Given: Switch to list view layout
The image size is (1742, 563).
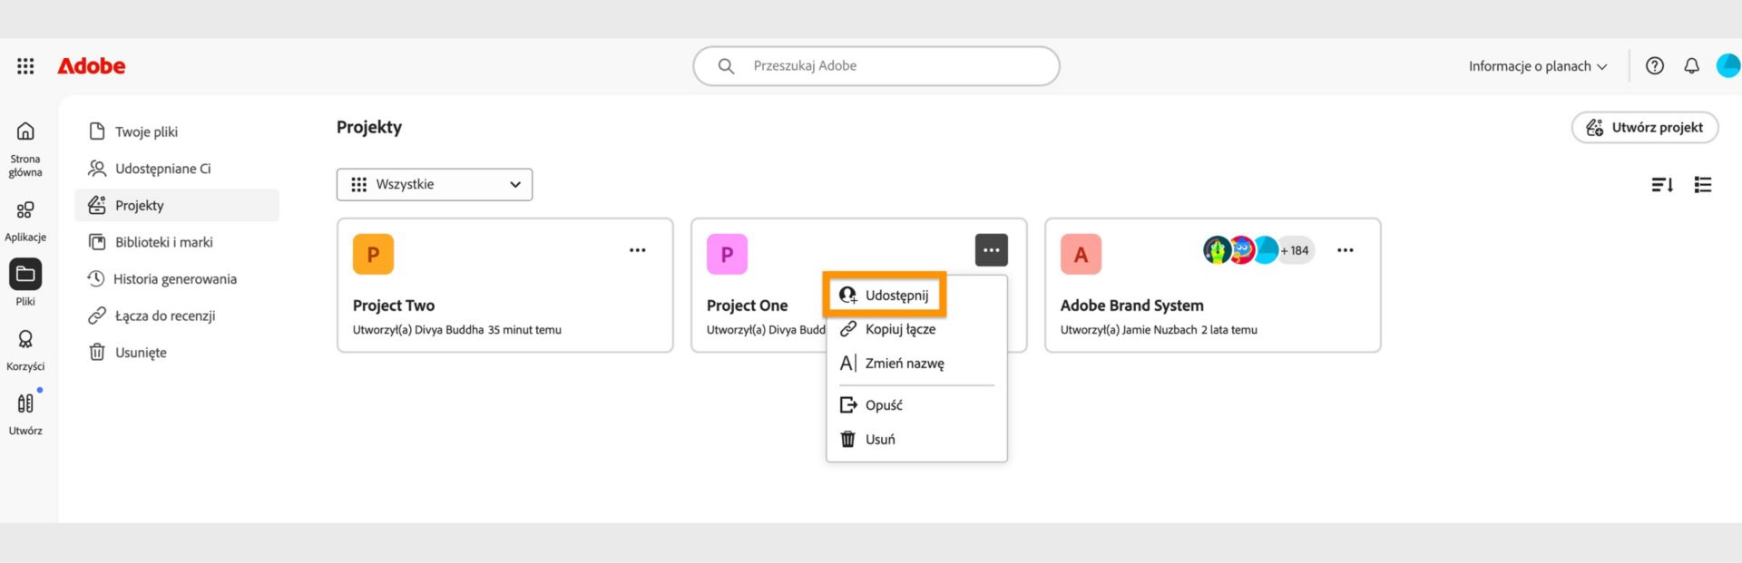Looking at the screenshot, I should click(x=1703, y=184).
